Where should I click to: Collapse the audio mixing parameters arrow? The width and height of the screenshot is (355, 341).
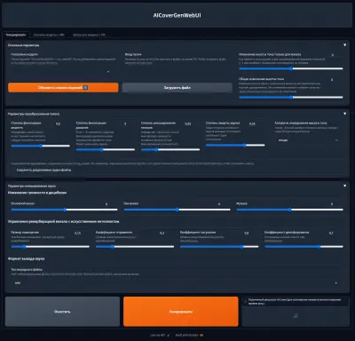tap(344, 186)
